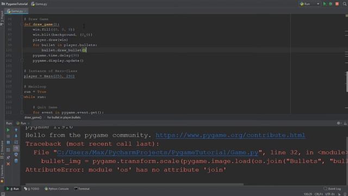Click the player.draw(win) code line
This screenshot has width=348, height=196.
coord(50,40)
